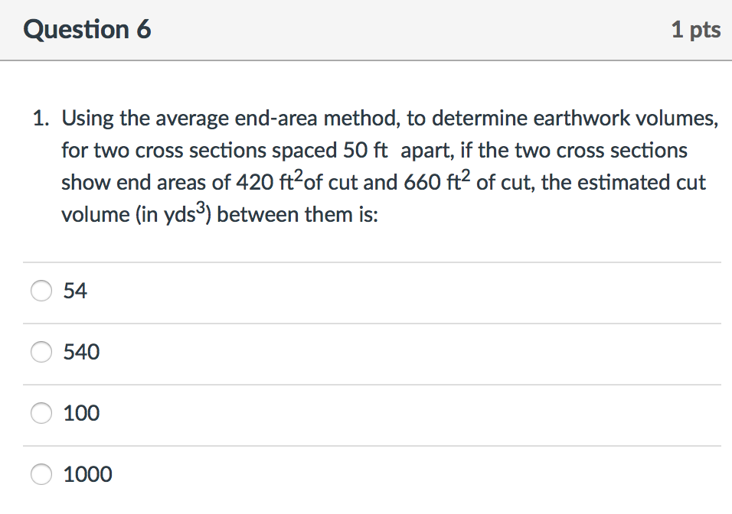Select the radio button for answer 100
Image resolution: width=732 pixels, height=514 pixels.
point(41,413)
